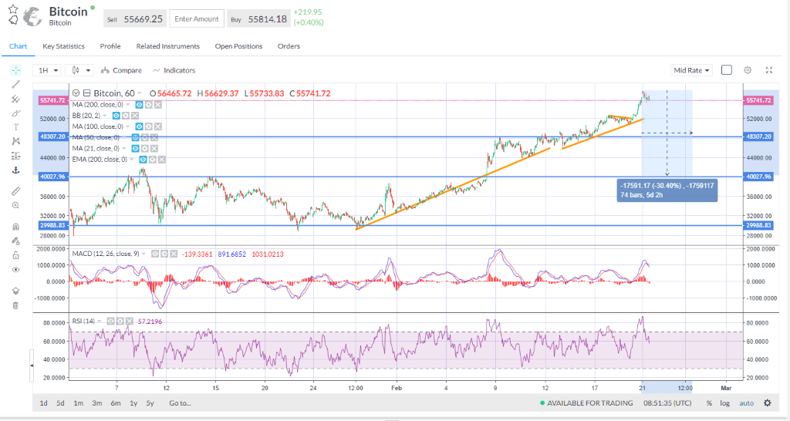Select the anchor icon tool

tap(15, 170)
